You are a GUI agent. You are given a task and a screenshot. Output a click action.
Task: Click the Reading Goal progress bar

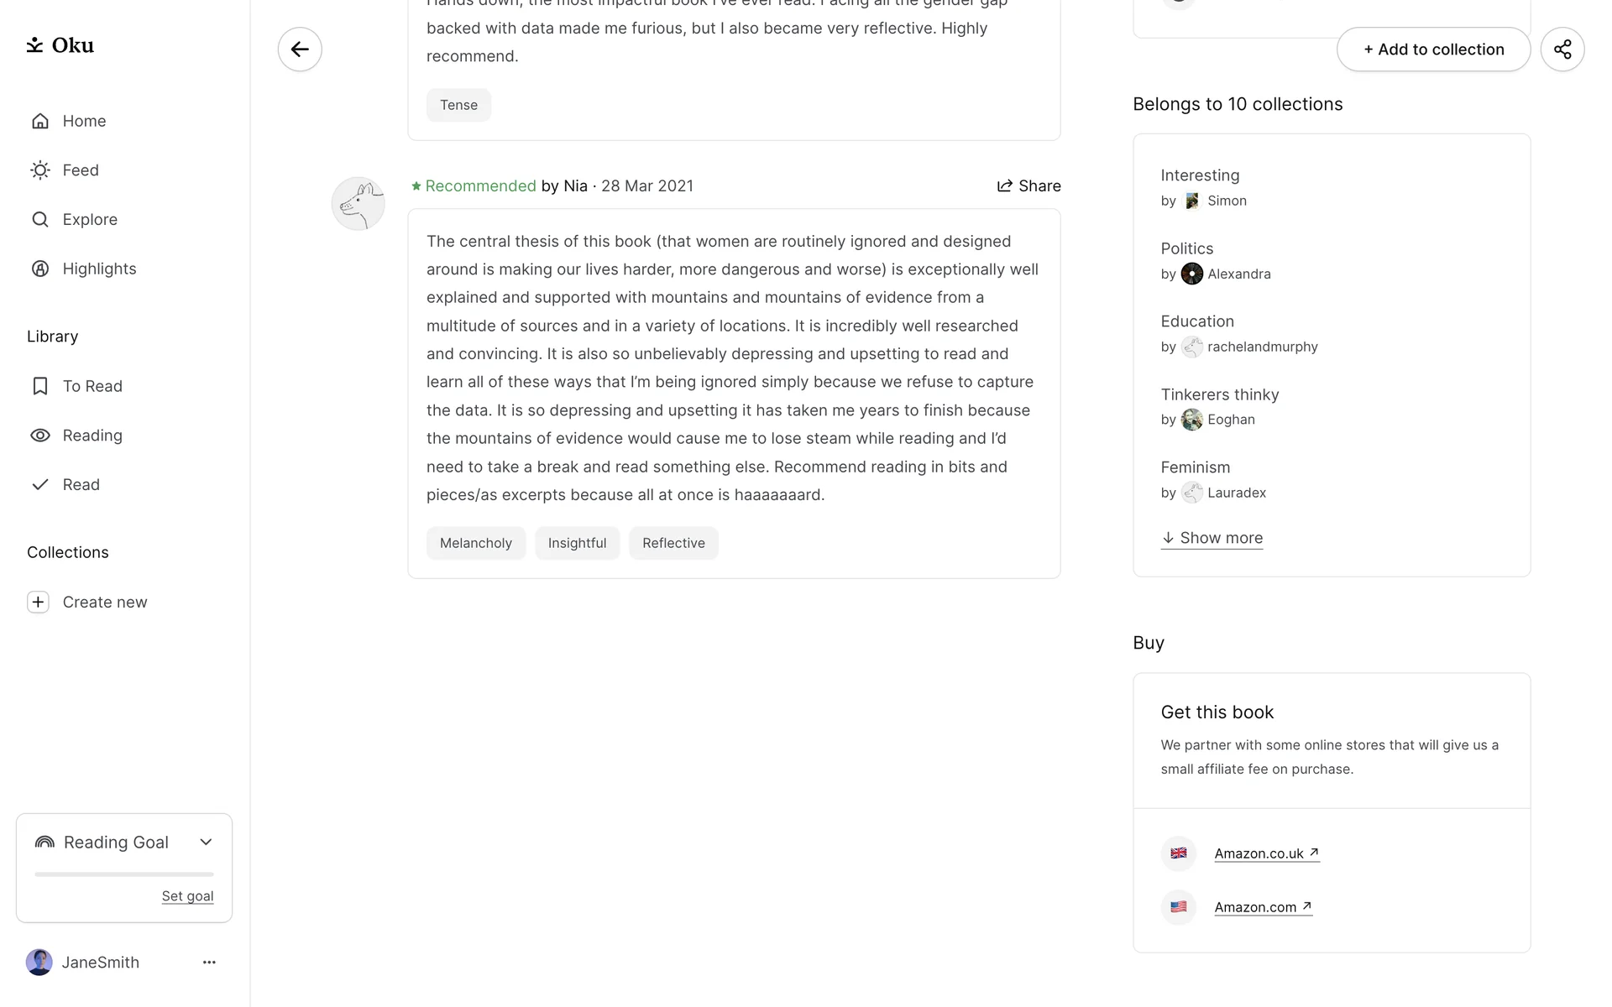point(124,874)
